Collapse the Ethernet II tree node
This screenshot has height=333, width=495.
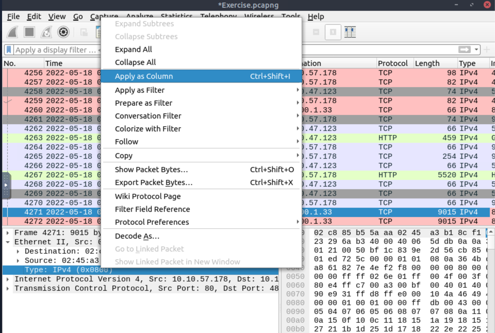(8, 242)
